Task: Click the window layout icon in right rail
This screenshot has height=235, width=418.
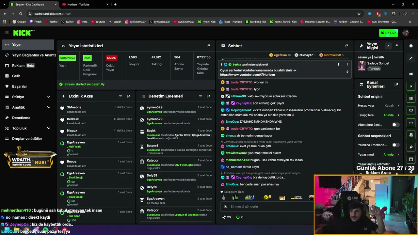Action: click(411, 159)
